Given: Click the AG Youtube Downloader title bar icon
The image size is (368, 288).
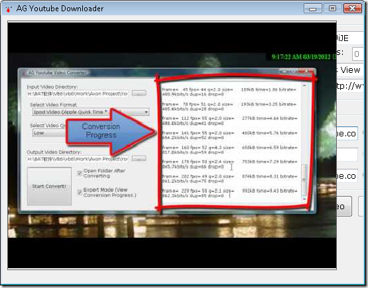Looking at the screenshot, I should (x=9, y=9).
